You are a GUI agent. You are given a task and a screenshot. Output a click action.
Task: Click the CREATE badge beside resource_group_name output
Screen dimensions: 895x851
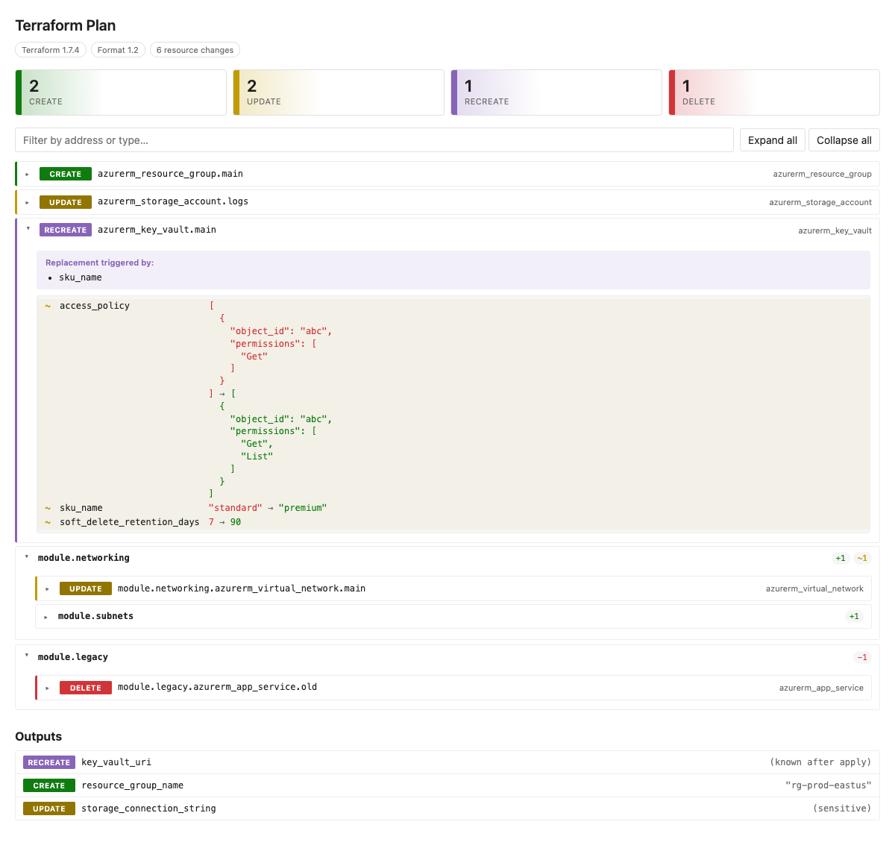click(49, 785)
